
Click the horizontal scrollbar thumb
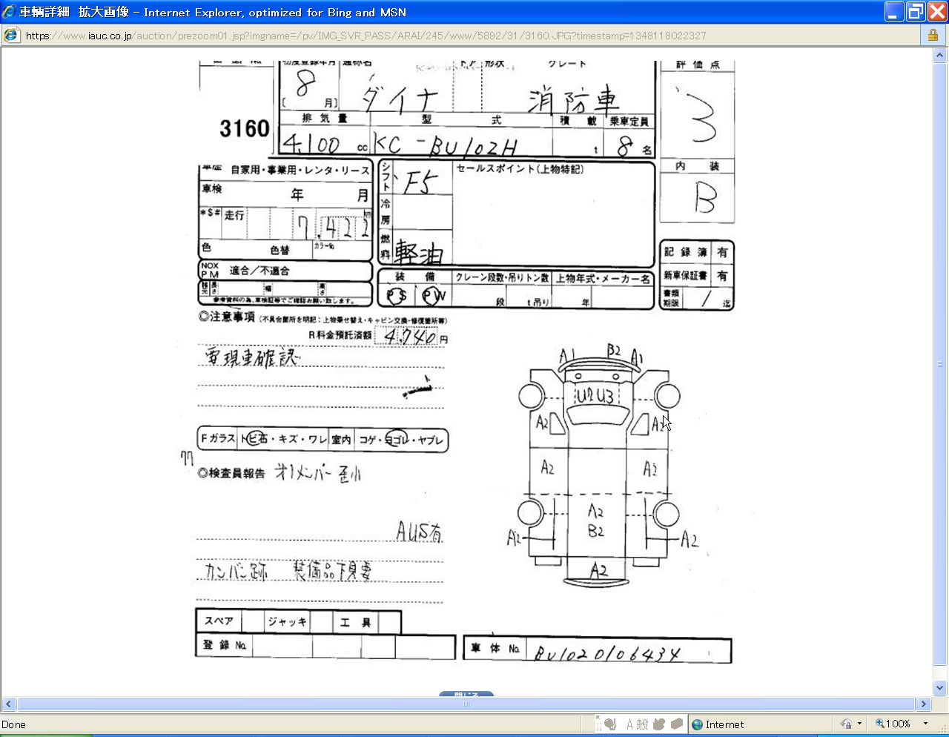[x=466, y=704]
